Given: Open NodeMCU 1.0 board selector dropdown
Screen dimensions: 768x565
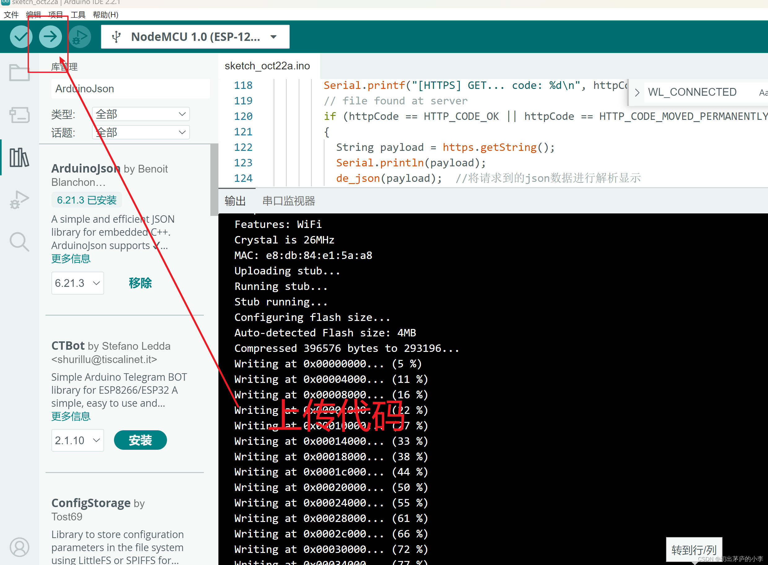Looking at the screenshot, I should coord(195,37).
